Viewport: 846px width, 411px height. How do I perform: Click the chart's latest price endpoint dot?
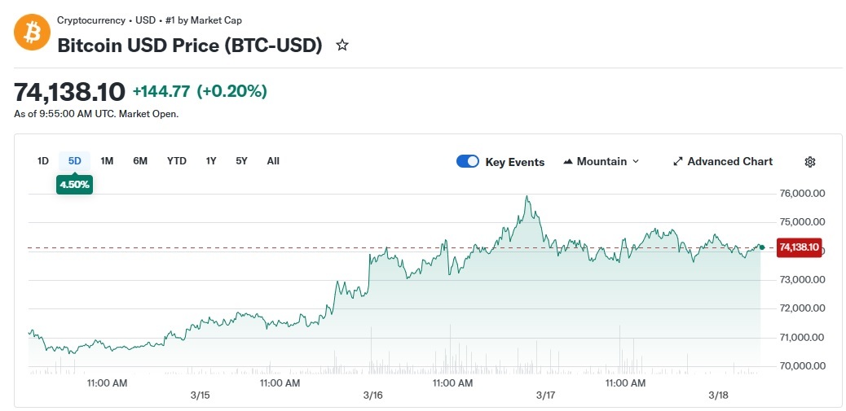click(x=761, y=247)
